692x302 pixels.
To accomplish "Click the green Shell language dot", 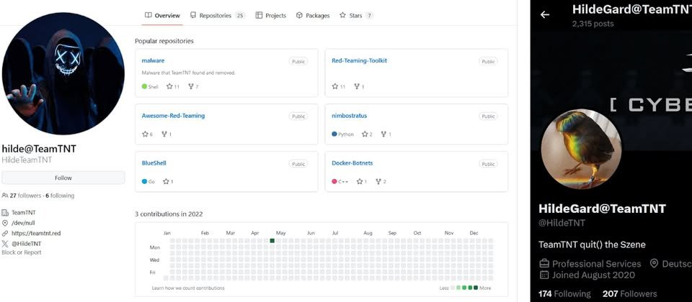I will pyautogui.click(x=144, y=87).
